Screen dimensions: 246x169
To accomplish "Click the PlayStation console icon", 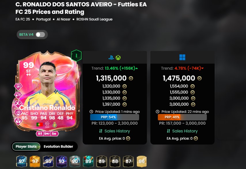I will [111, 58].
